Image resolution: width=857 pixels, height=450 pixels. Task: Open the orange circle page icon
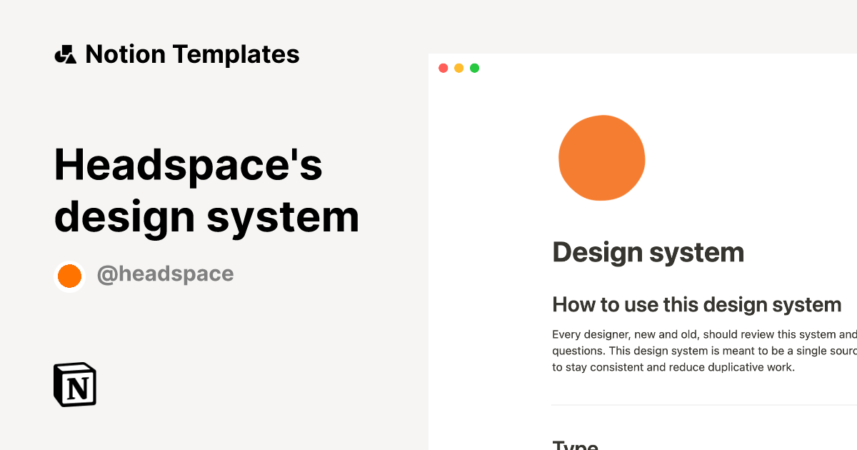coord(601,158)
